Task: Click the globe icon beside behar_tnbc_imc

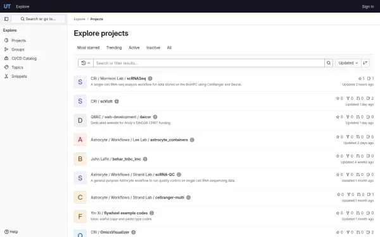Action: coord(145,159)
